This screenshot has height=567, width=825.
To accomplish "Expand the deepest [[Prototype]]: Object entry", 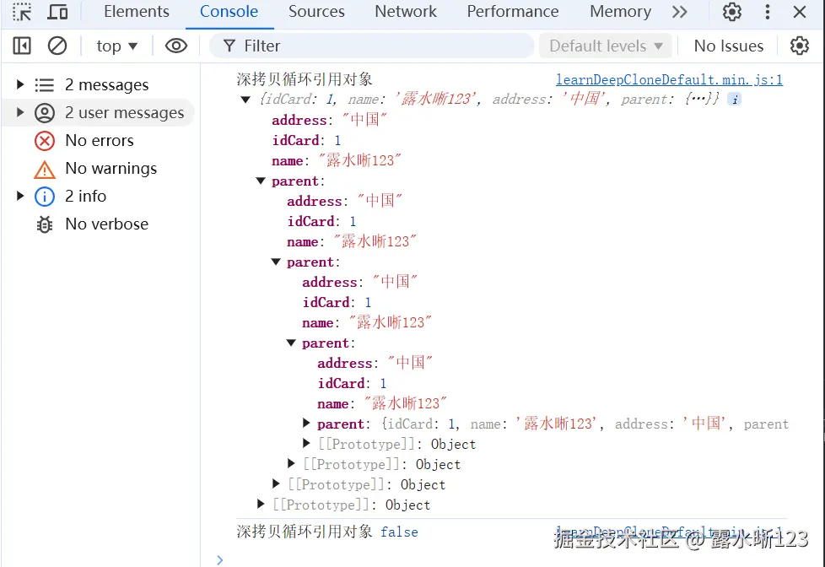I will (x=307, y=443).
